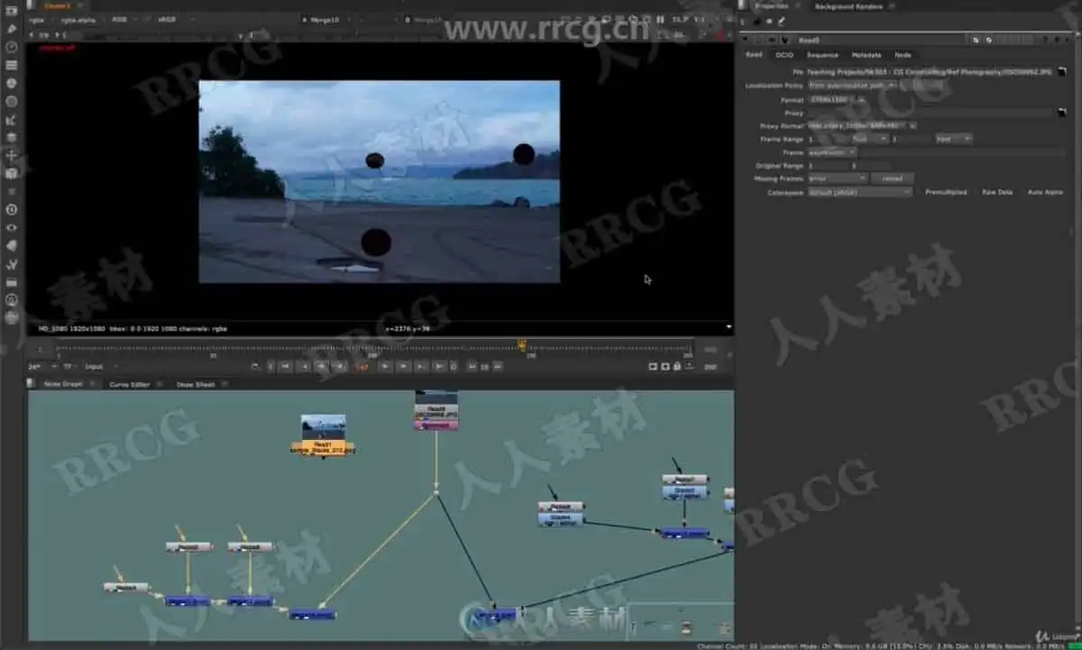
Task: Switch to the Metadata tab in Read5 panel
Action: click(x=867, y=55)
